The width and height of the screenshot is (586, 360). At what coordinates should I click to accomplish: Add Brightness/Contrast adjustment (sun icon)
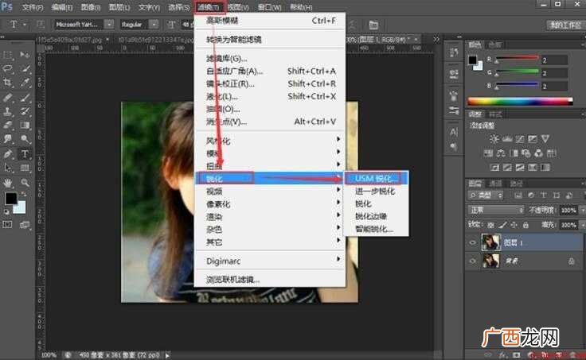494,139
